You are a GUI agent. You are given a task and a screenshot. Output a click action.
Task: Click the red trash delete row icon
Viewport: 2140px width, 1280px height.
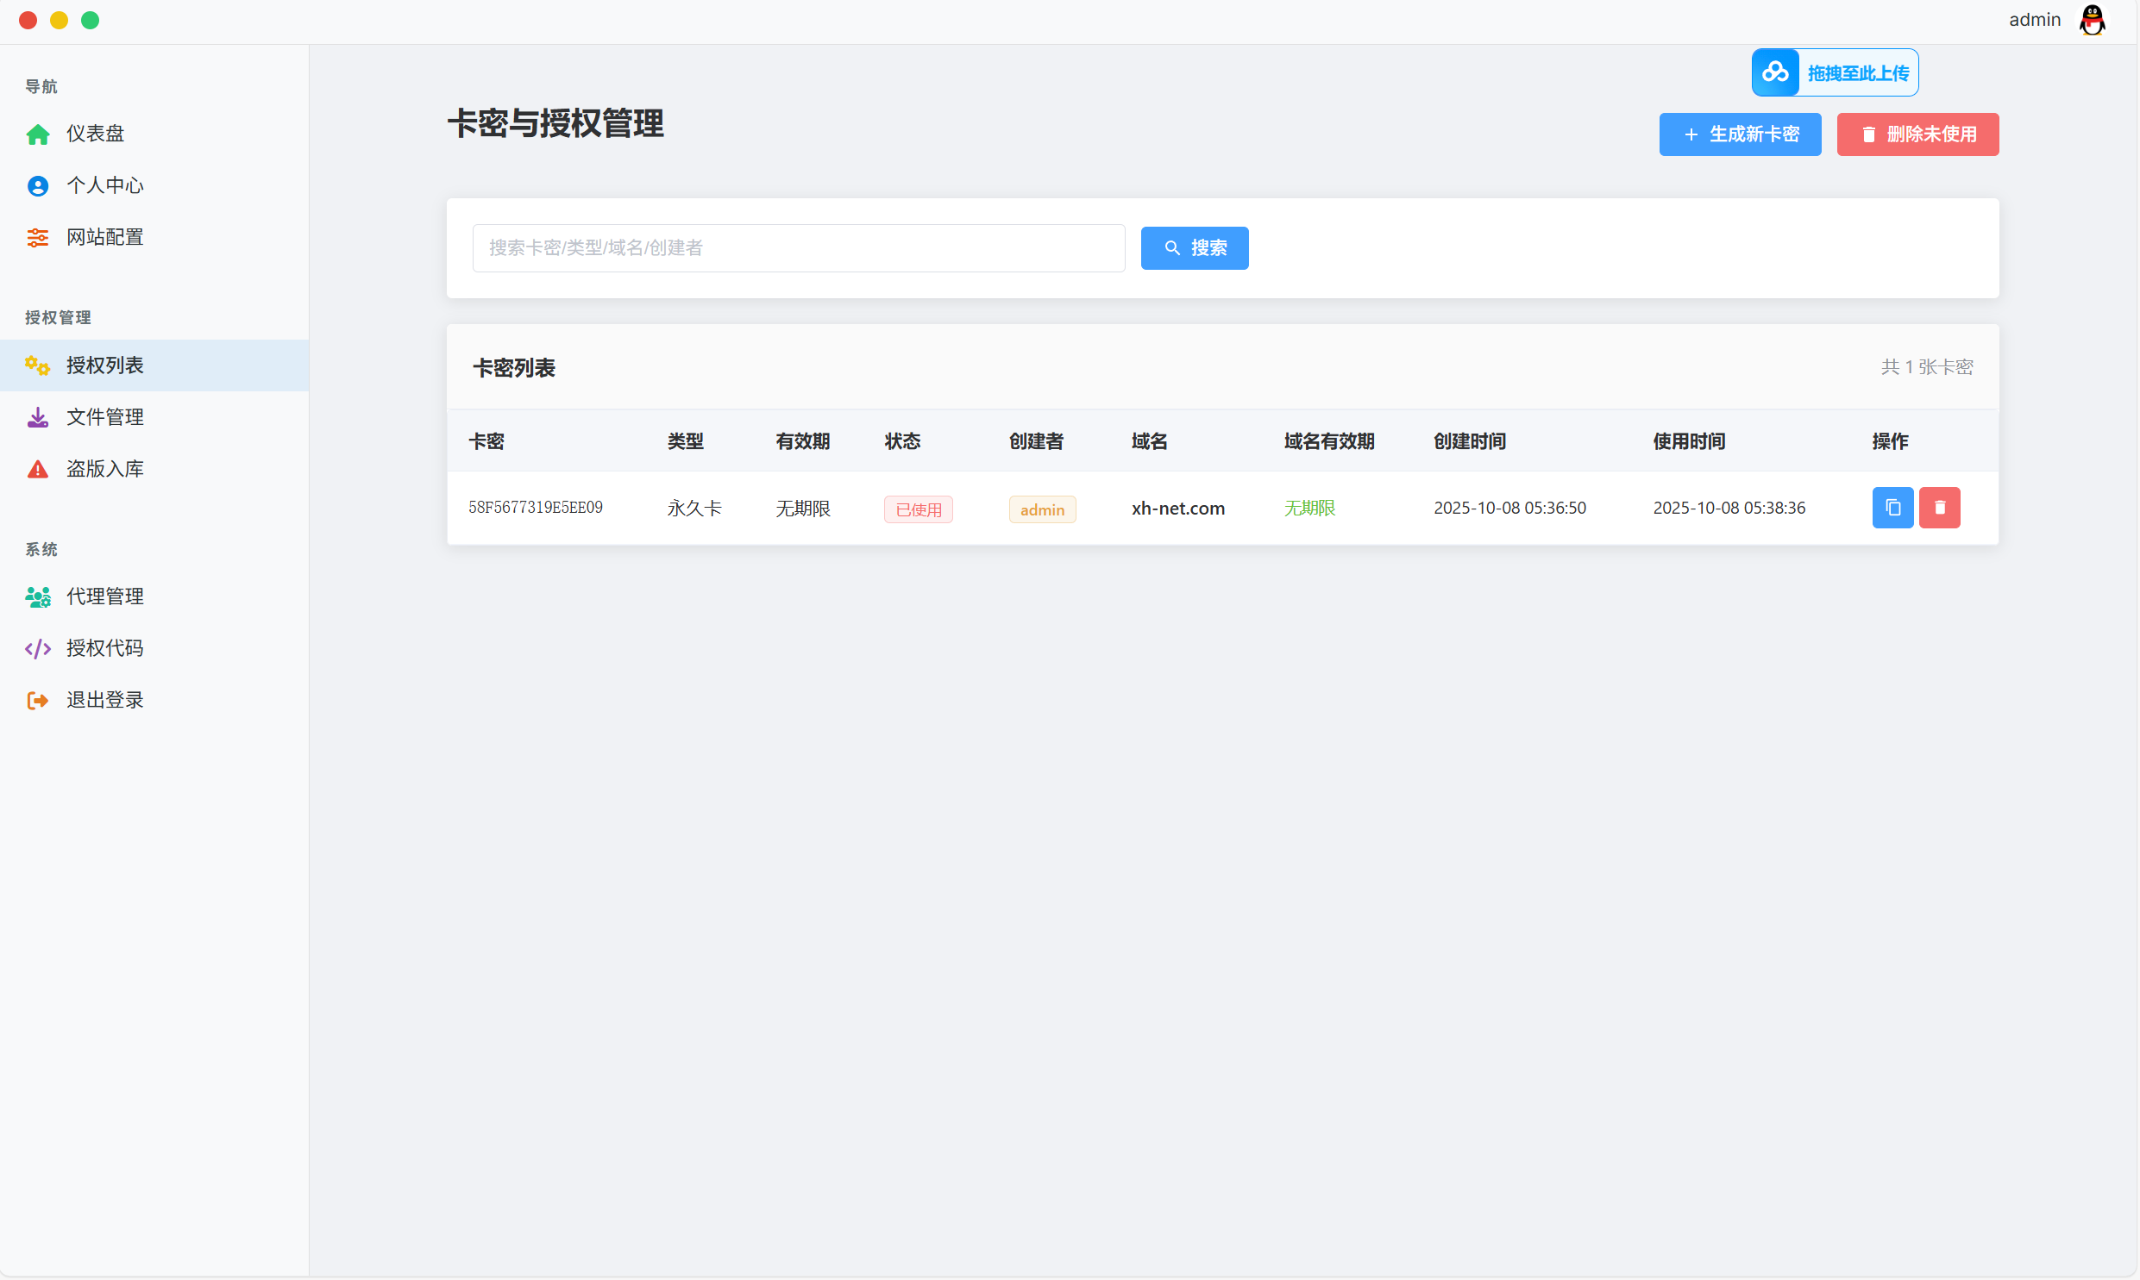tap(1939, 507)
